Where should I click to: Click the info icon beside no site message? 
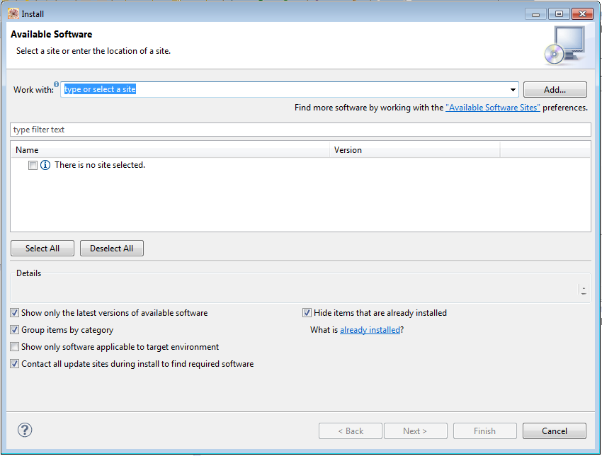(x=45, y=165)
